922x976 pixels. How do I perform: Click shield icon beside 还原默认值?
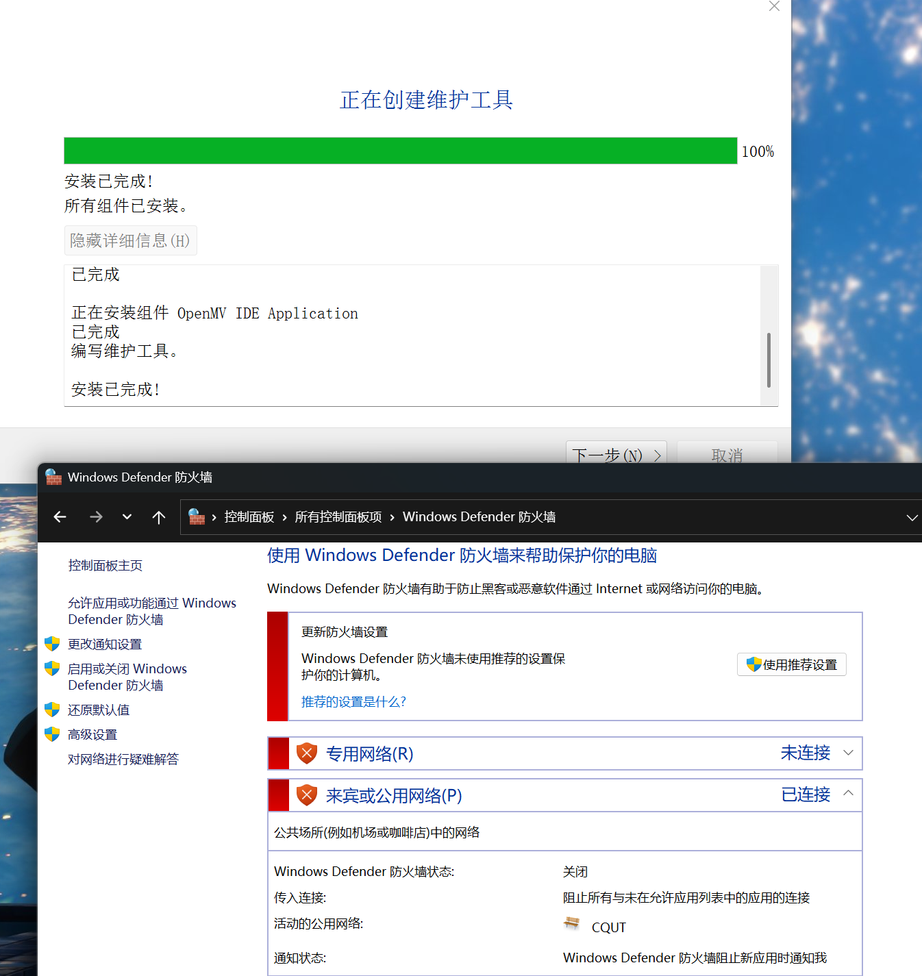(x=52, y=710)
